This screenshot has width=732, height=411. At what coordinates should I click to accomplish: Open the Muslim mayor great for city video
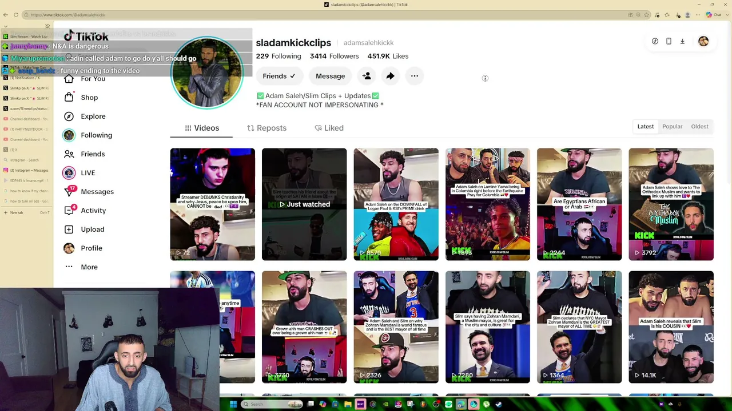tap(488, 327)
